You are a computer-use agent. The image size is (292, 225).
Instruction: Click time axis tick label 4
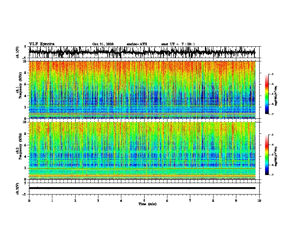coord(121,201)
